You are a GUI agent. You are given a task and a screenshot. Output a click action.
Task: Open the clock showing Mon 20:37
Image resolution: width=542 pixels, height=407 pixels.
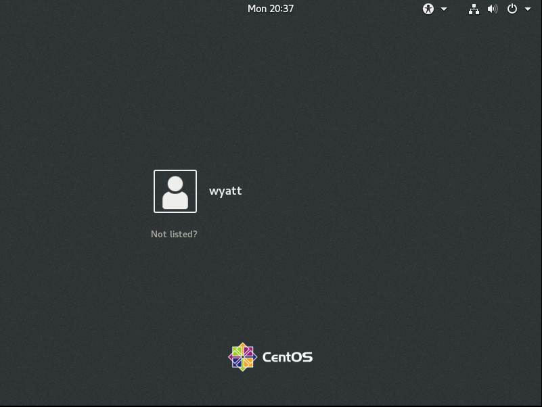(x=271, y=9)
